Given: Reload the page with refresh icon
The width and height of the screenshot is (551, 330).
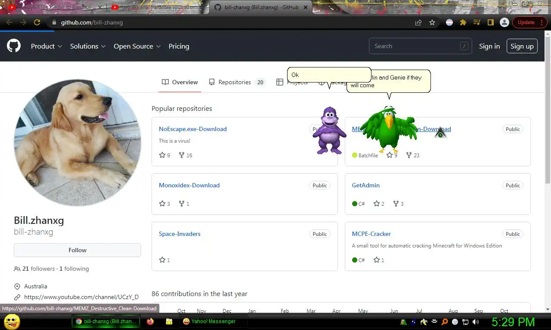Looking at the screenshot, I should (x=37, y=22).
